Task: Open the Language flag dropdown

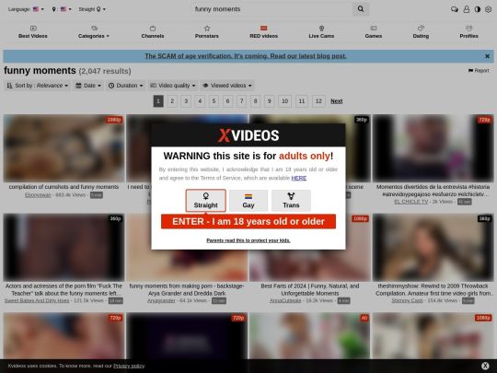Action: (26, 9)
